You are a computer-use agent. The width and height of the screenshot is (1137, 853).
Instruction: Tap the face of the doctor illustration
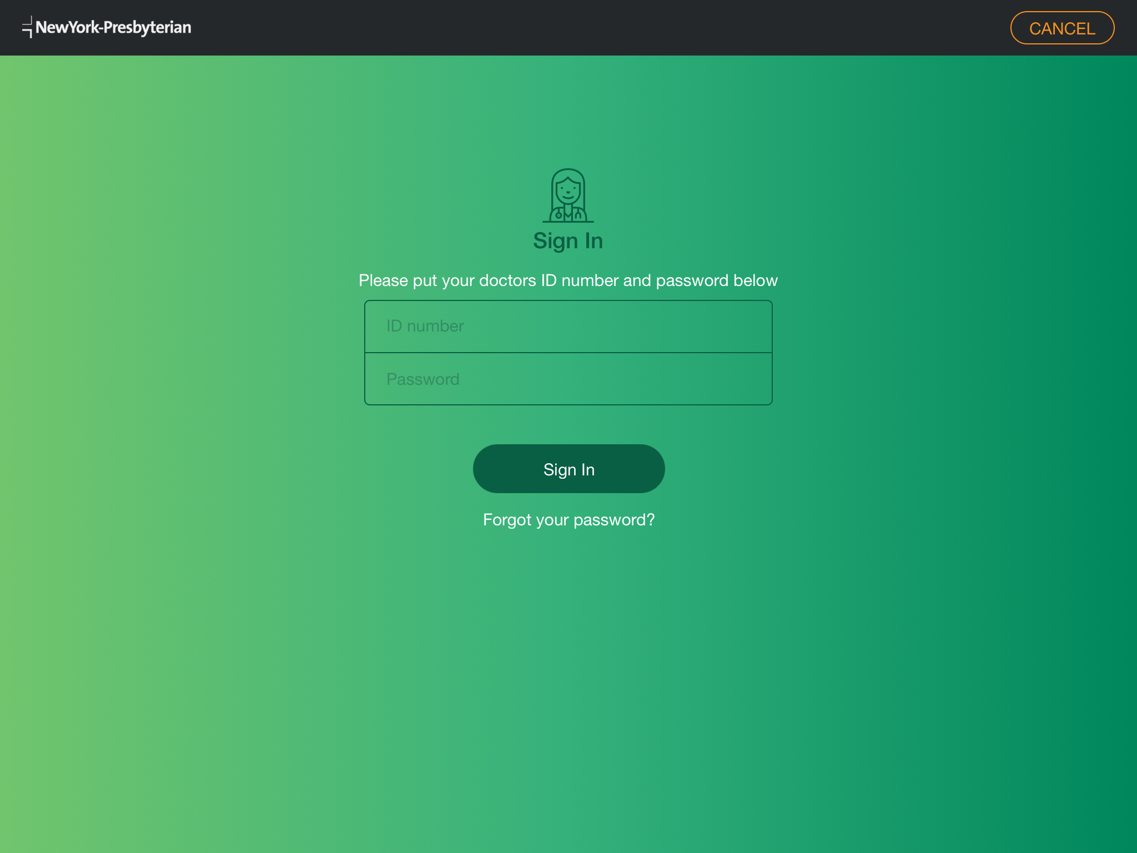point(568,192)
